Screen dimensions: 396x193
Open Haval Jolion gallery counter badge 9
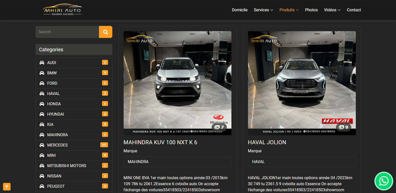coord(343,127)
